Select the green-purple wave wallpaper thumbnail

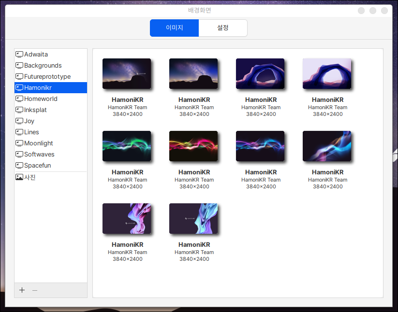coord(127,146)
